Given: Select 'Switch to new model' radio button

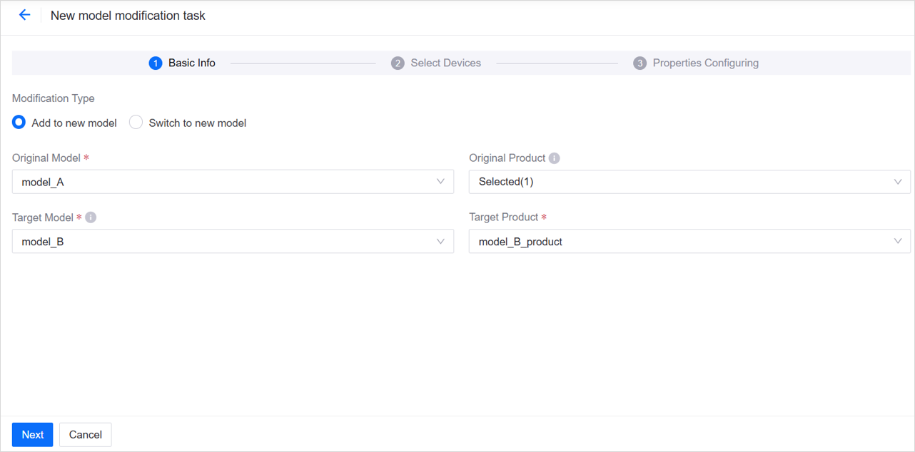Looking at the screenshot, I should [136, 123].
